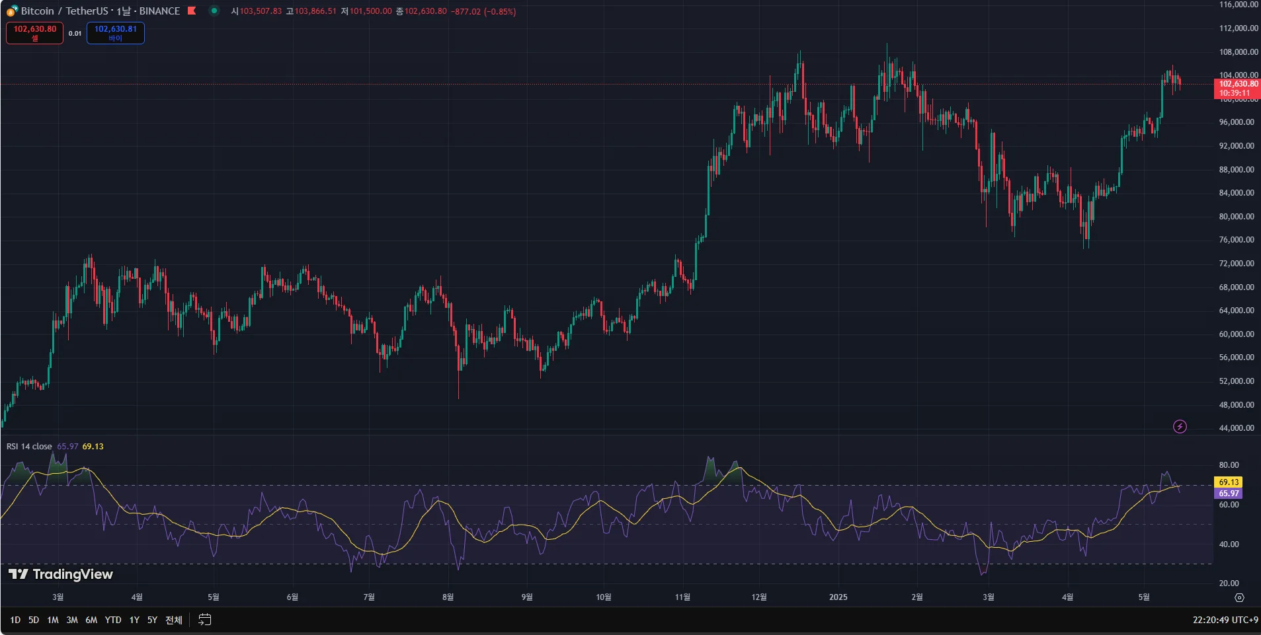The height and width of the screenshot is (635, 1261).
Task: Click the 64,000.00 price scale label
Action: click(x=1237, y=311)
